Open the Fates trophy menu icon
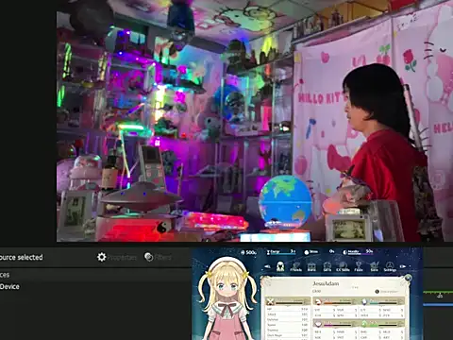Image resolution: width=453 pixels, height=340 pixels. point(359,267)
